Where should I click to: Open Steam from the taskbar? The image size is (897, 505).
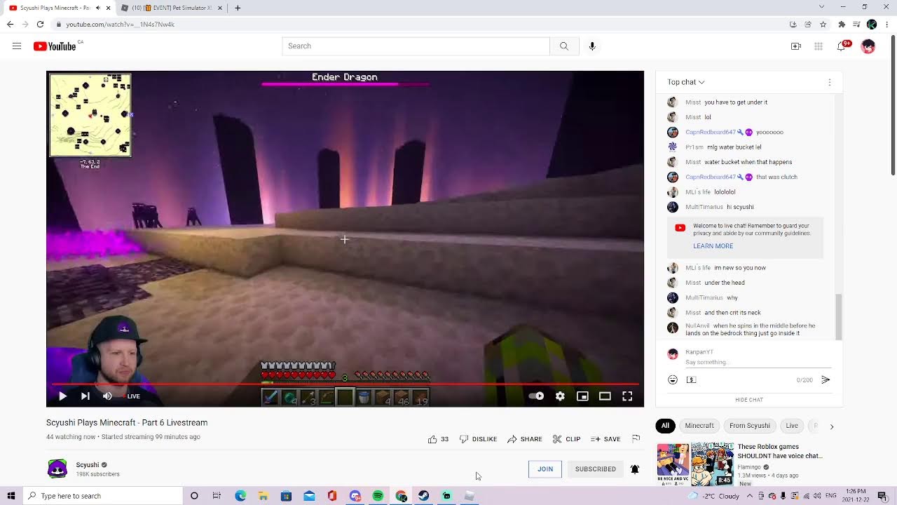[424, 496]
